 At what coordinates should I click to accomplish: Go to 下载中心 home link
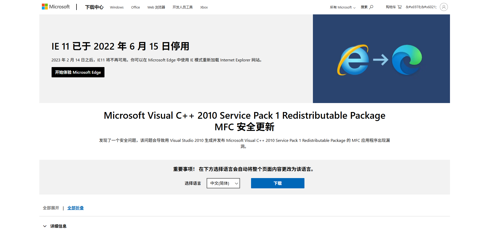point(94,7)
